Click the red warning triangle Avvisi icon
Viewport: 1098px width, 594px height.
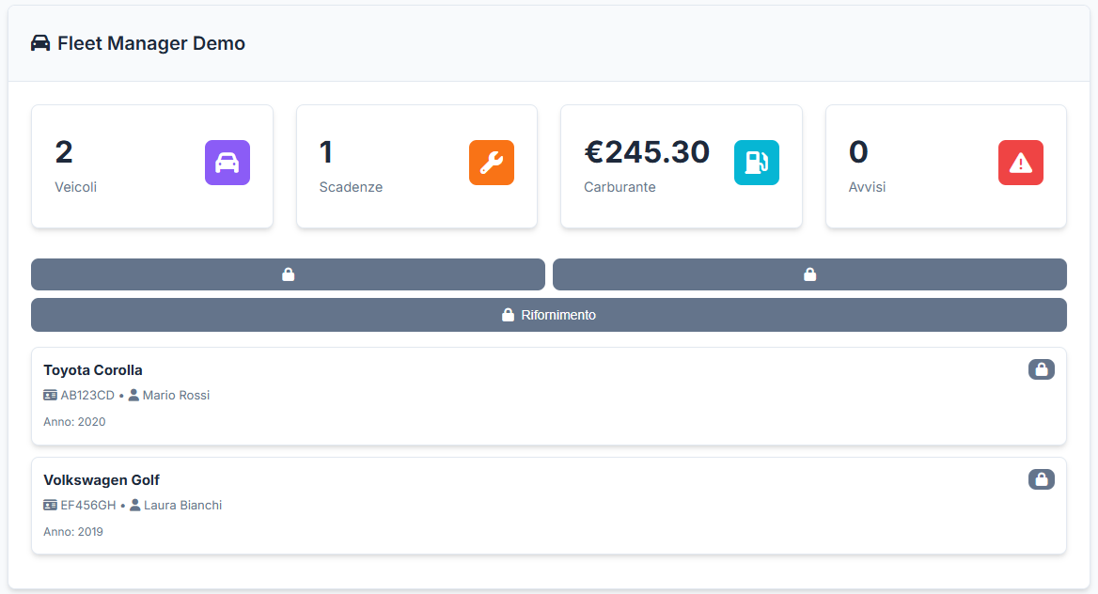1021,163
